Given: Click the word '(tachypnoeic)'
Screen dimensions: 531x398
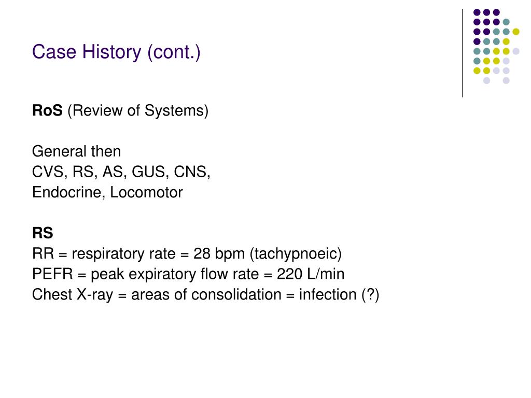Looking at the screenshot, I should pos(296,254).
